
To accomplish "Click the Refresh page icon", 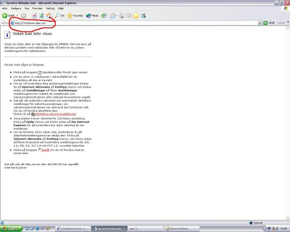I will click(x=42, y=16).
